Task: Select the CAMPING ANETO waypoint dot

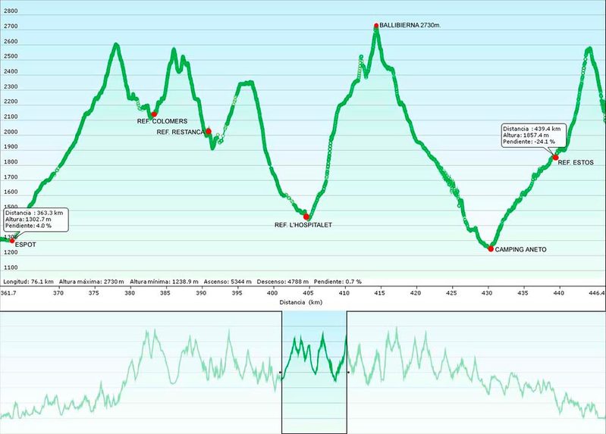Action: 491,248
